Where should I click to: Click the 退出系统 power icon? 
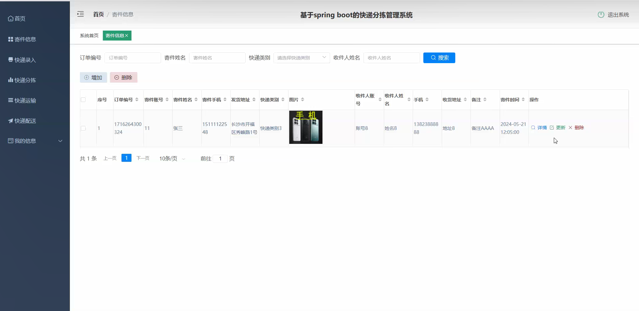(x=601, y=15)
